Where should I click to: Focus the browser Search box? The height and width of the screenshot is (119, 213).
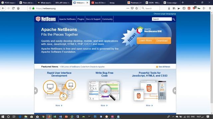click(150, 8)
